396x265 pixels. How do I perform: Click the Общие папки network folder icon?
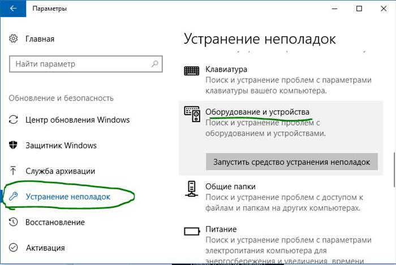pos(192,189)
